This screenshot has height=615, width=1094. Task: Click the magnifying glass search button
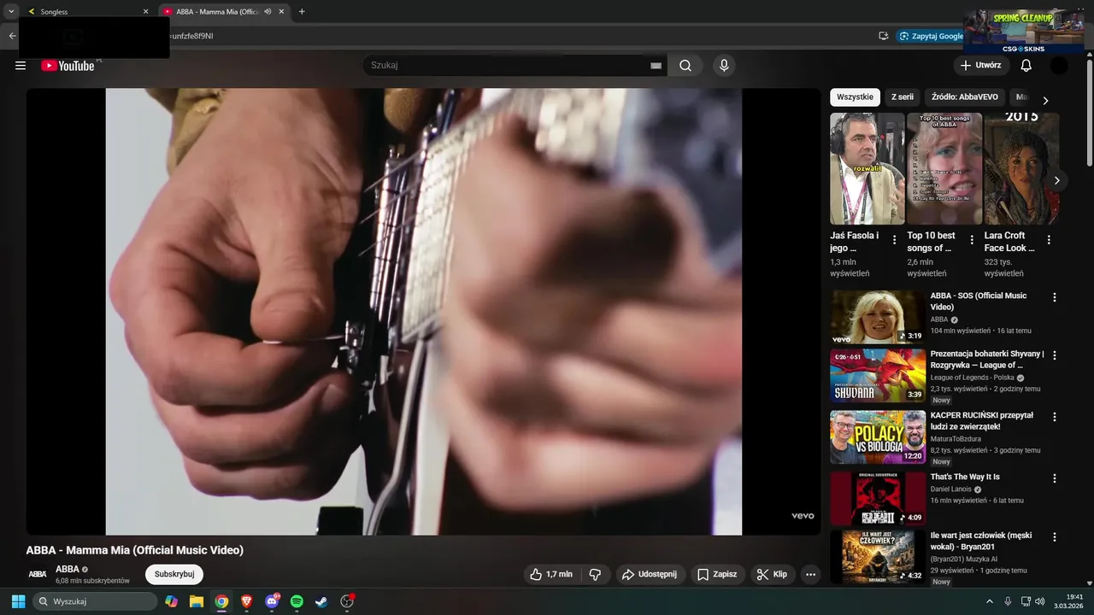click(685, 66)
